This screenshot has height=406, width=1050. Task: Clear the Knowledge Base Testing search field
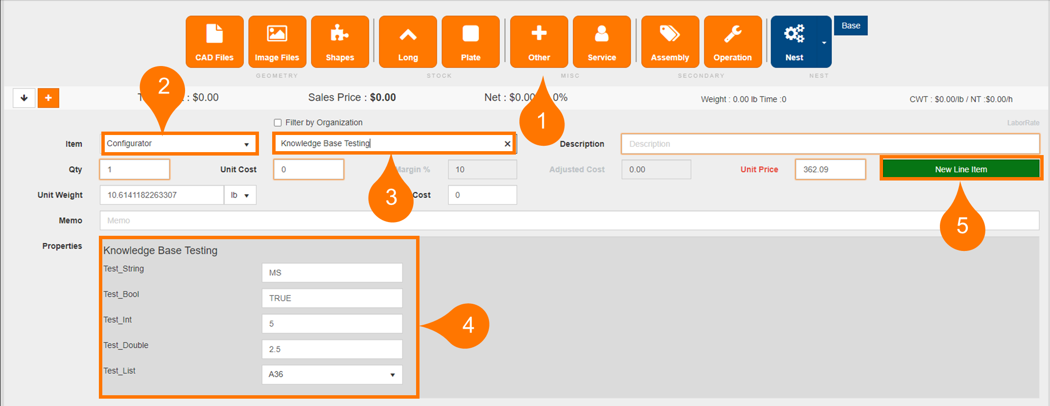point(508,144)
